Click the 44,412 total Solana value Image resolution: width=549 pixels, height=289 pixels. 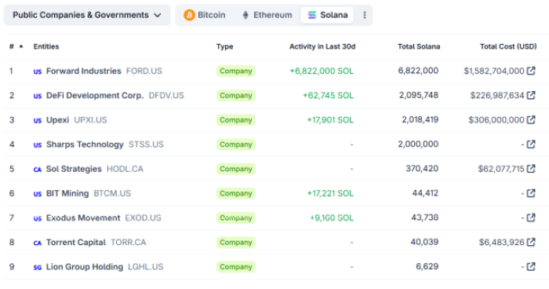point(425,193)
